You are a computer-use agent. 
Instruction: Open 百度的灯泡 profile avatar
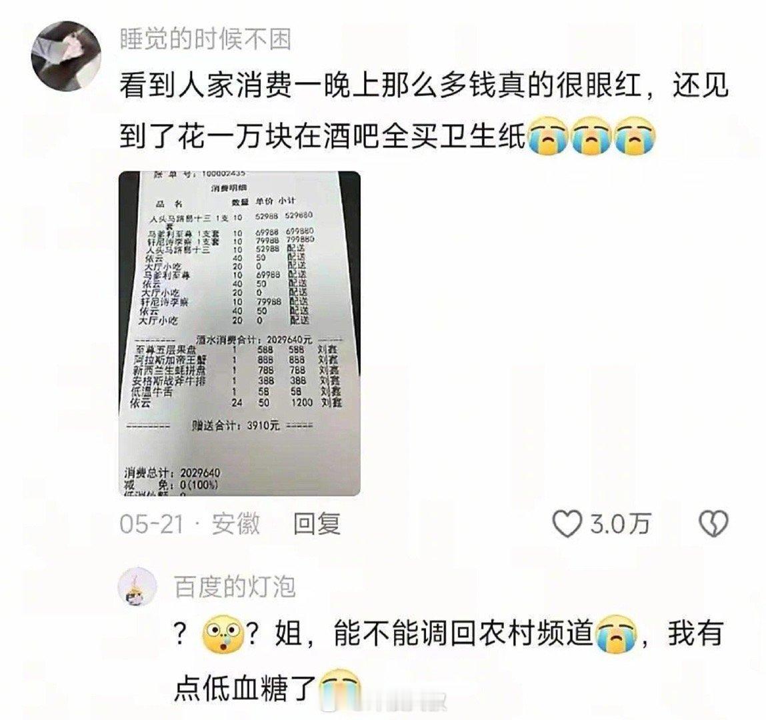(x=138, y=586)
